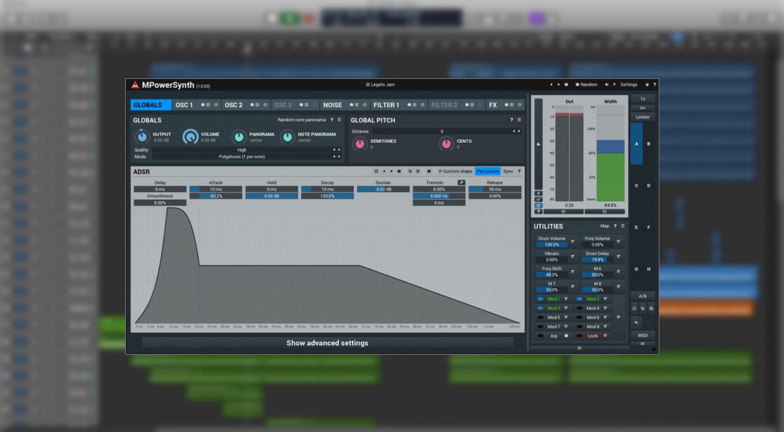Select preset slot B

(649, 144)
